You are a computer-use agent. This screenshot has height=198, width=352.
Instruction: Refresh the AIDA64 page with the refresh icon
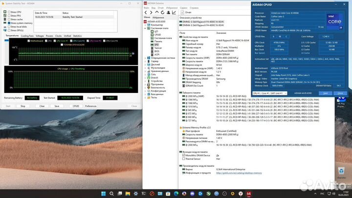click(x=162, y=13)
